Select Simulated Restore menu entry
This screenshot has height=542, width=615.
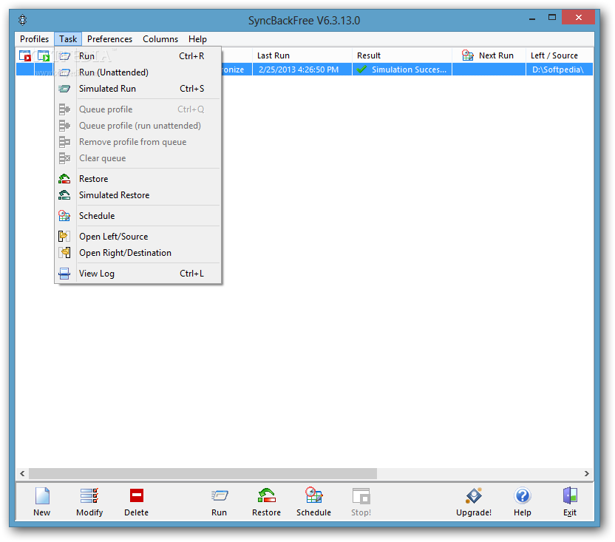(x=138, y=195)
